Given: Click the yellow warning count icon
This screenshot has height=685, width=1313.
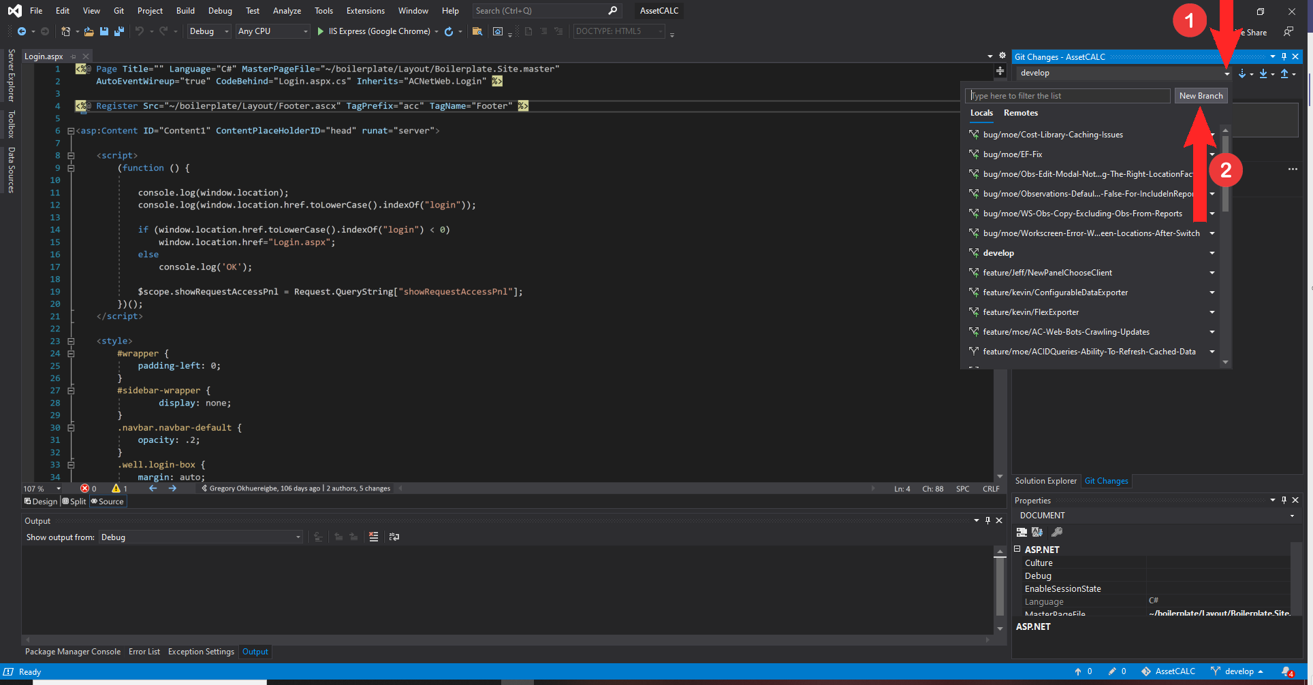Looking at the screenshot, I should coord(116,488).
